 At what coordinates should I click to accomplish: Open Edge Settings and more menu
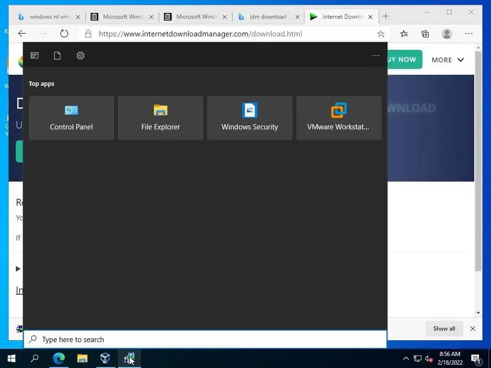click(x=469, y=34)
